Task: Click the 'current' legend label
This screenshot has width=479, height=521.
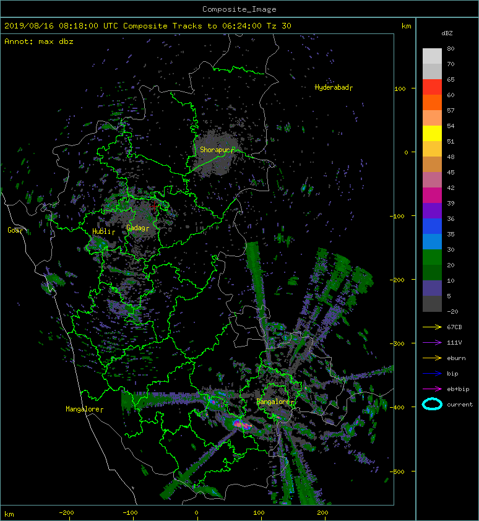Action: tap(460, 405)
